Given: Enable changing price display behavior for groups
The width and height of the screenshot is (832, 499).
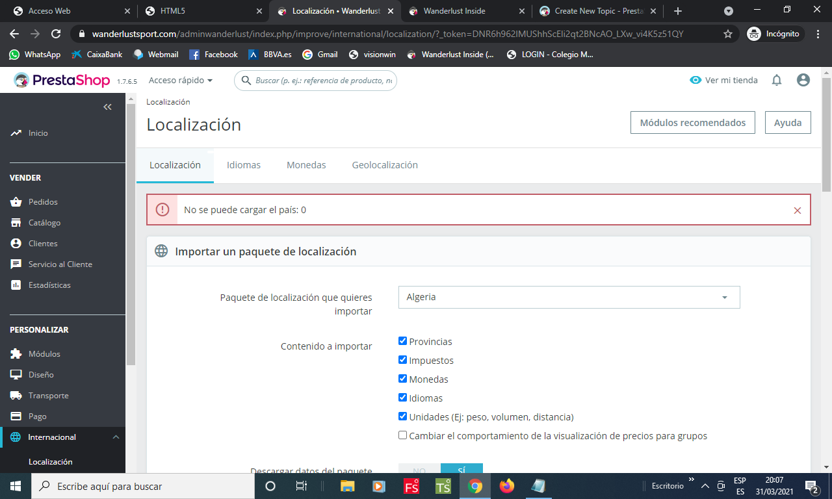Looking at the screenshot, I should [x=402, y=435].
